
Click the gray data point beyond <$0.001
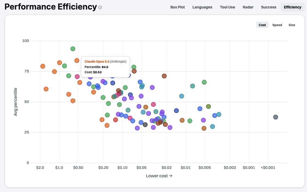click(x=275, y=117)
